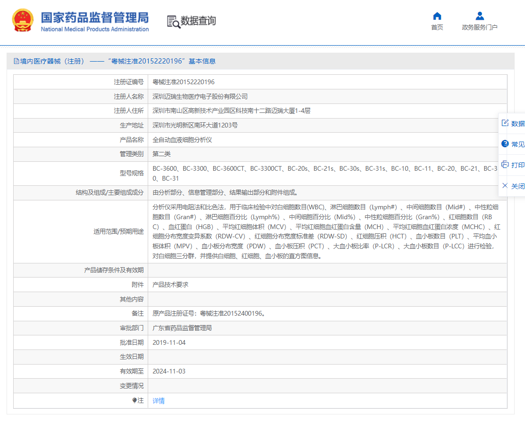525x421 pixels.
Task: Click the registrant address ending 迈瑞大厦1-4层
Action: coord(231,111)
